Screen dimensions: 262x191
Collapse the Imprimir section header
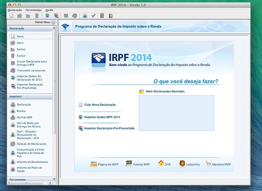26,96
